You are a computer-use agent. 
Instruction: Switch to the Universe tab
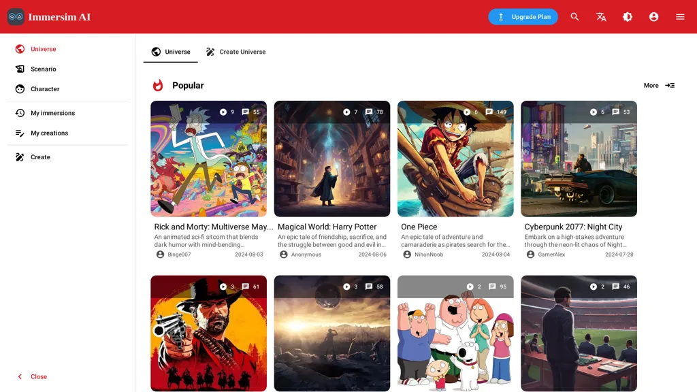pos(171,52)
